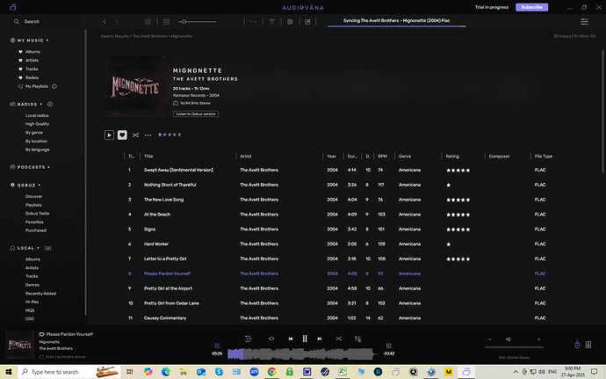
Task: Click the icon above the elapsed time 00:26
Action: coord(217,346)
